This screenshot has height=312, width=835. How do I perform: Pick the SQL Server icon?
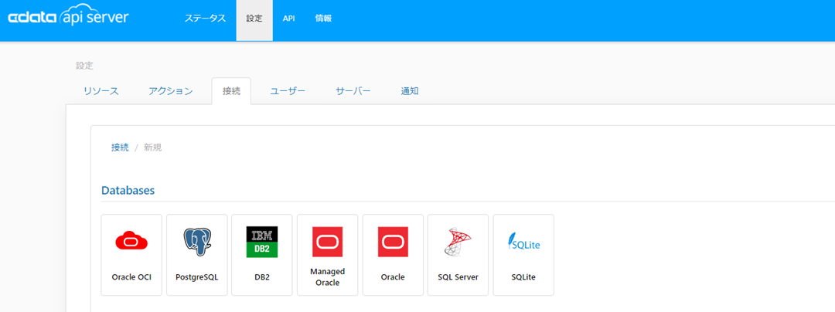[458, 242]
